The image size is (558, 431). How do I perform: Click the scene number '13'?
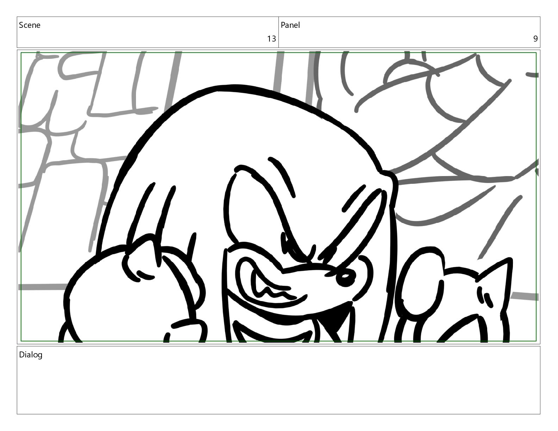271,39
